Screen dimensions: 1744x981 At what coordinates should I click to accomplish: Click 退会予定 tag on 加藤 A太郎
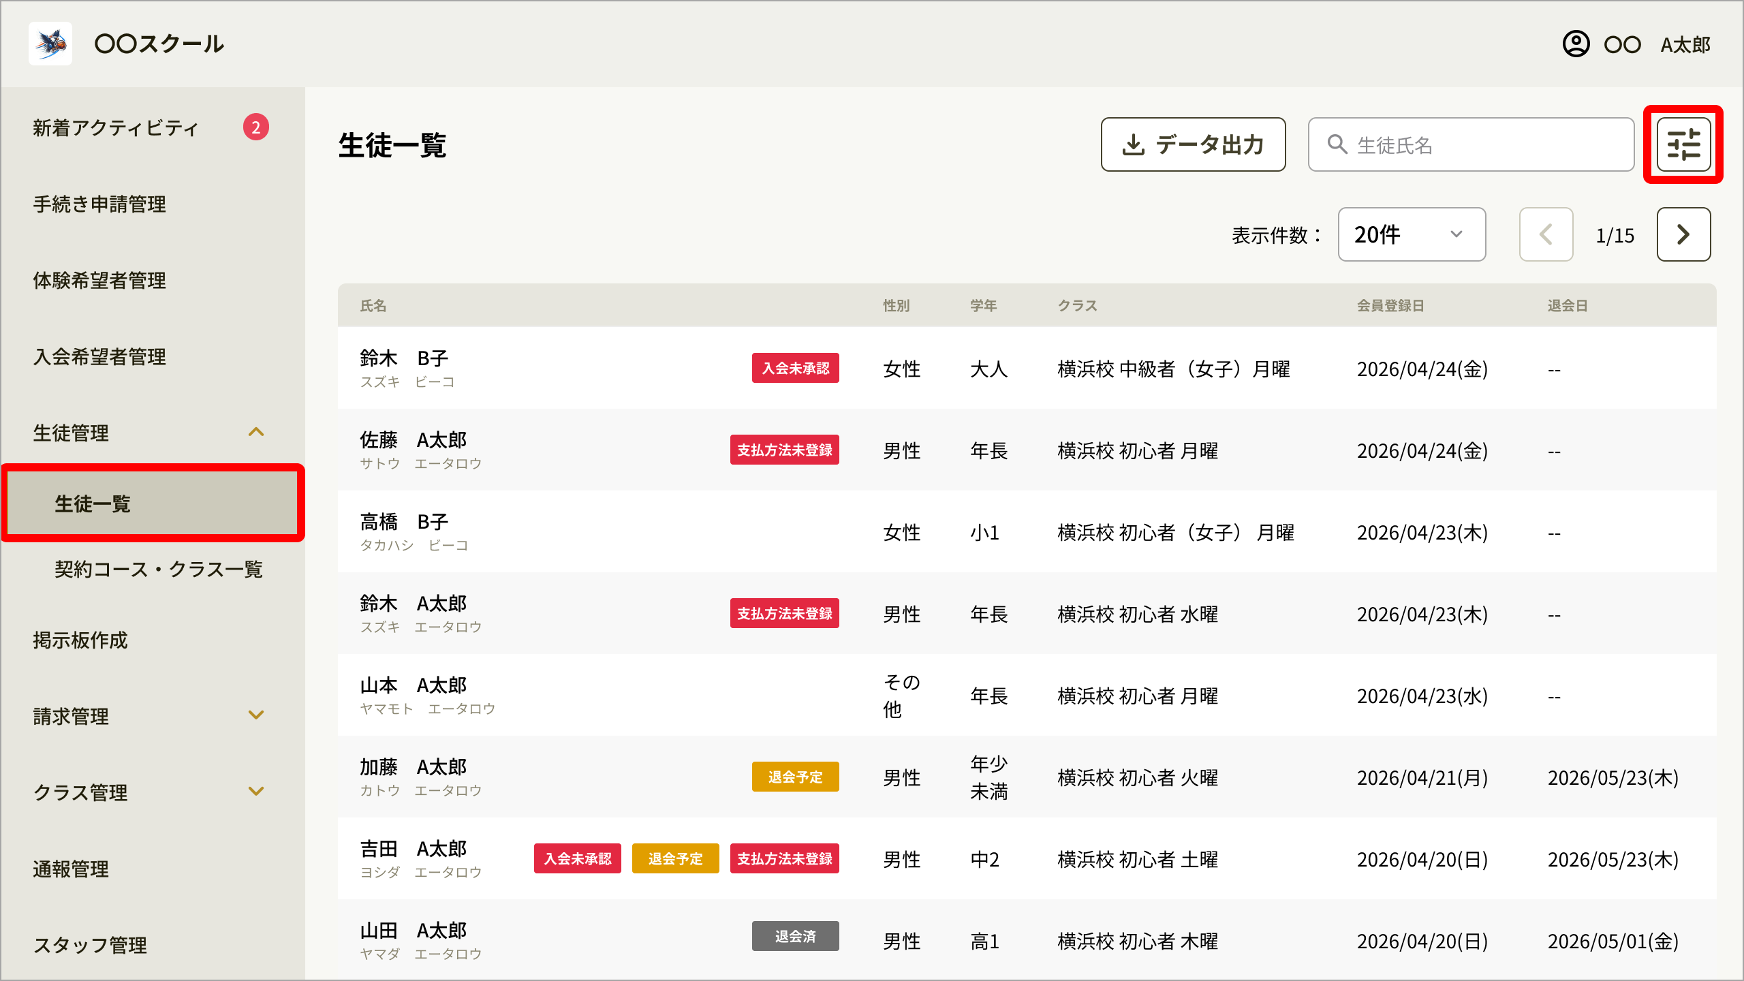pyautogui.click(x=795, y=777)
